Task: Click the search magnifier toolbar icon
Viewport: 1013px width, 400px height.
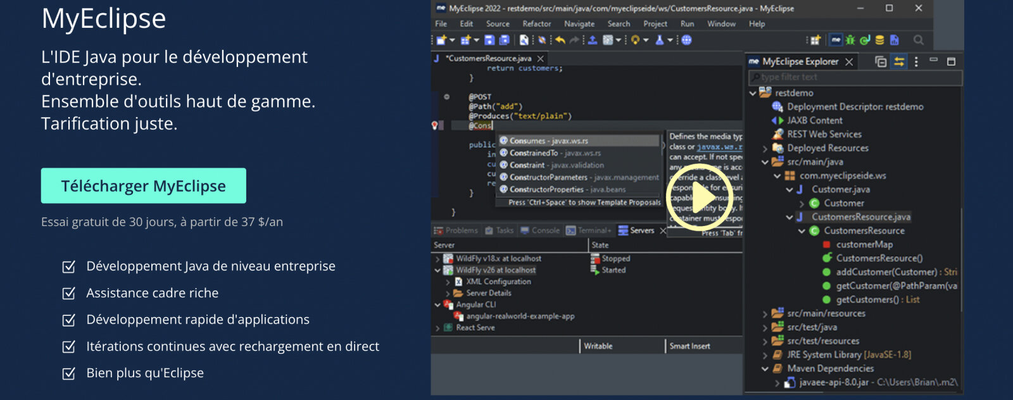Action: (918, 40)
